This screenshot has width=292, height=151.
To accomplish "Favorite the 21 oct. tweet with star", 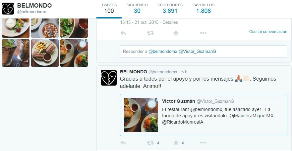I will point(176,33).
